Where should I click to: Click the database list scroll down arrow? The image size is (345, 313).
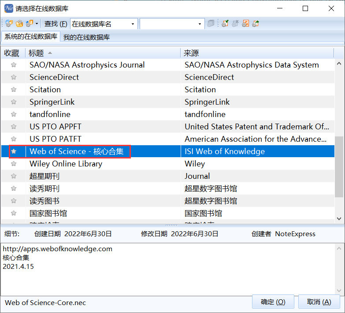coord(339,219)
